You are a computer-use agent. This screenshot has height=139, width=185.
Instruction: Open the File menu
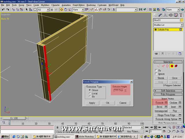point(3,5)
